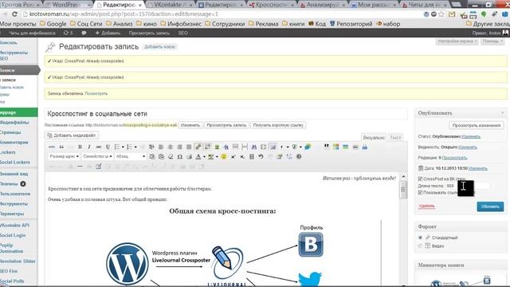Apply italic formatting in editor

tap(89, 147)
